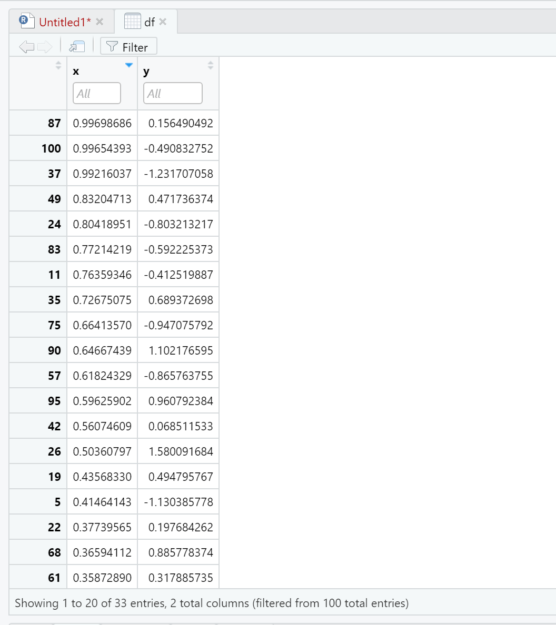This screenshot has width=556, height=625.
Task: Sort by the x column descending arrow
Action: tap(128, 65)
